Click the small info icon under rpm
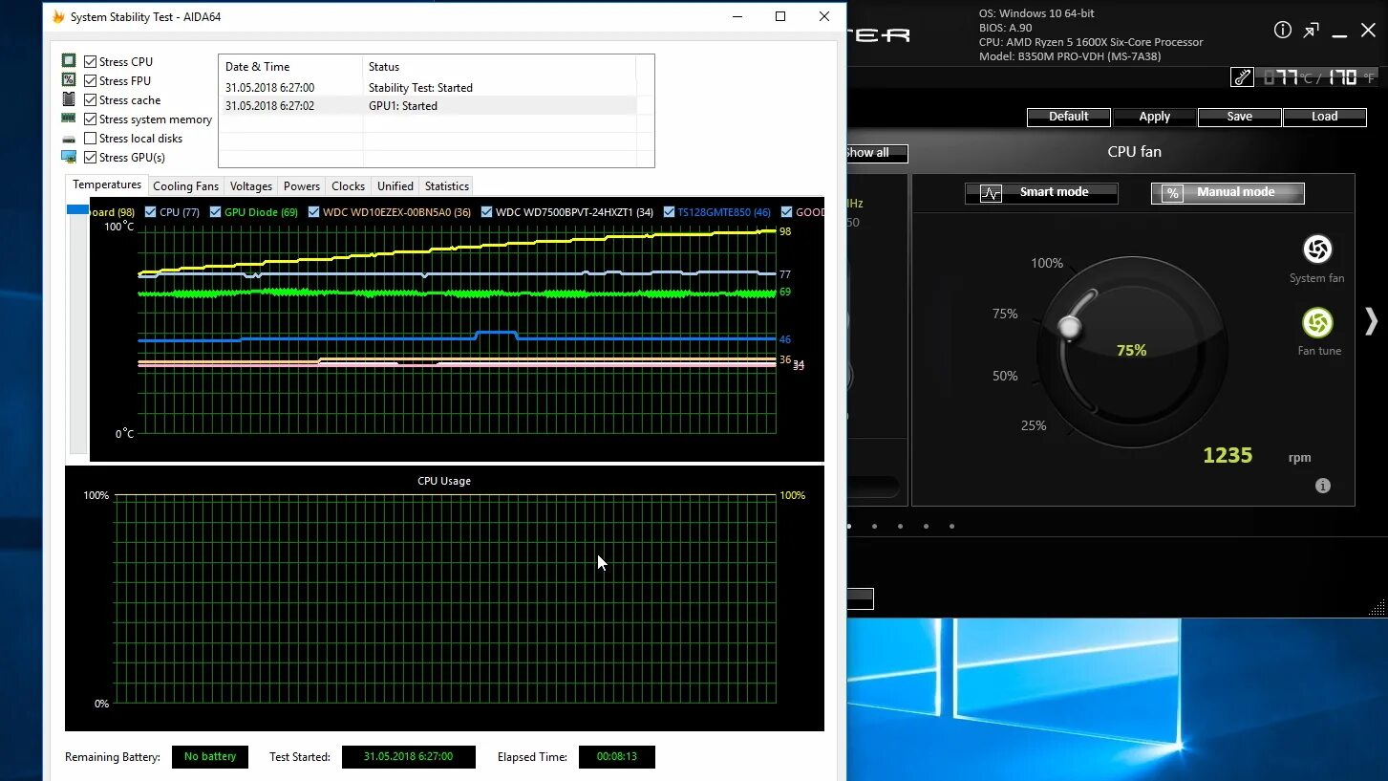The width and height of the screenshot is (1388, 781). point(1323,486)
